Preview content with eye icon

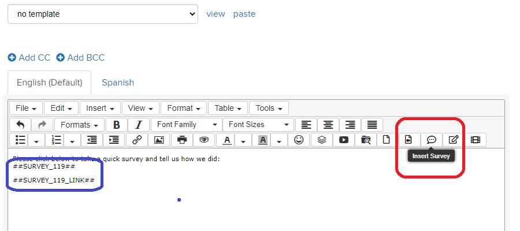[x=204, y=140]
